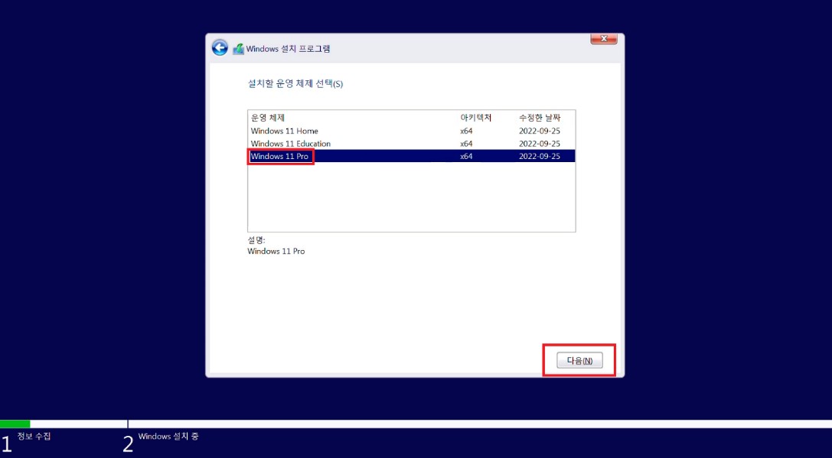Screen dimensions: 832x458
Task: Click the Windows 설치 중 step label
Action: coord(168,437)
